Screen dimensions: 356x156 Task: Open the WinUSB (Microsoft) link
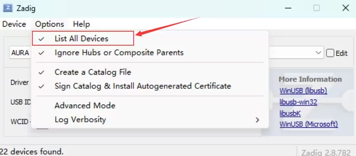[x=309, y=124]
